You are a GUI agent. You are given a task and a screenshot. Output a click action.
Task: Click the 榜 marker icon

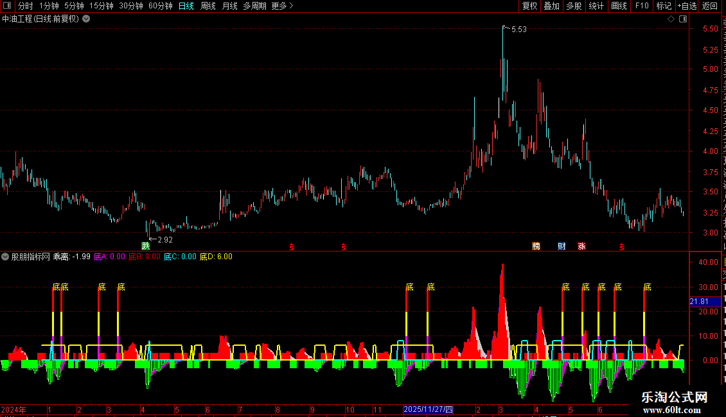(536, 246)
